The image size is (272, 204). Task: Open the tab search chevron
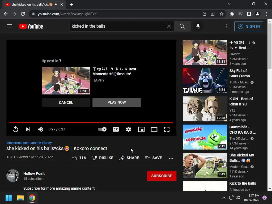pos(229,4)
